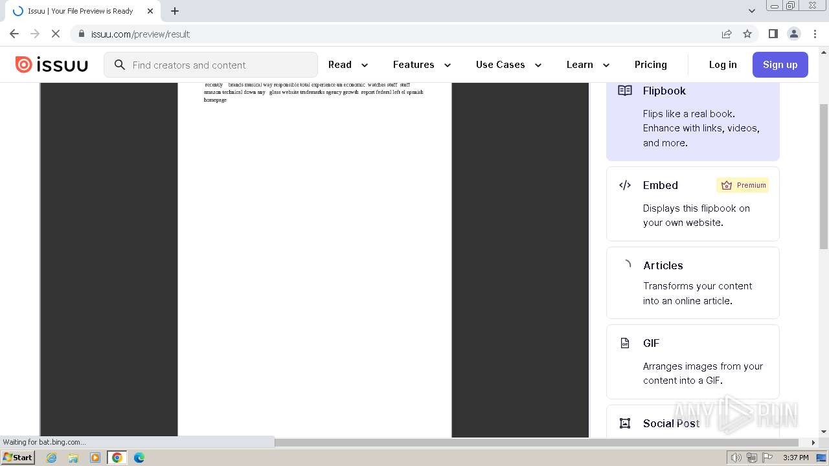Image resolution: width=829 pixels, height=466 pixels.
Task: Open Microsoft Edge from taskbar
Action: pyautogui.click(x=139, y=458)
